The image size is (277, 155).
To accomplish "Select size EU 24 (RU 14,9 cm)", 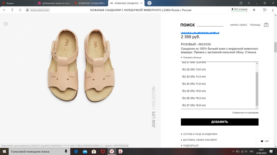I will tap(194, 84).
